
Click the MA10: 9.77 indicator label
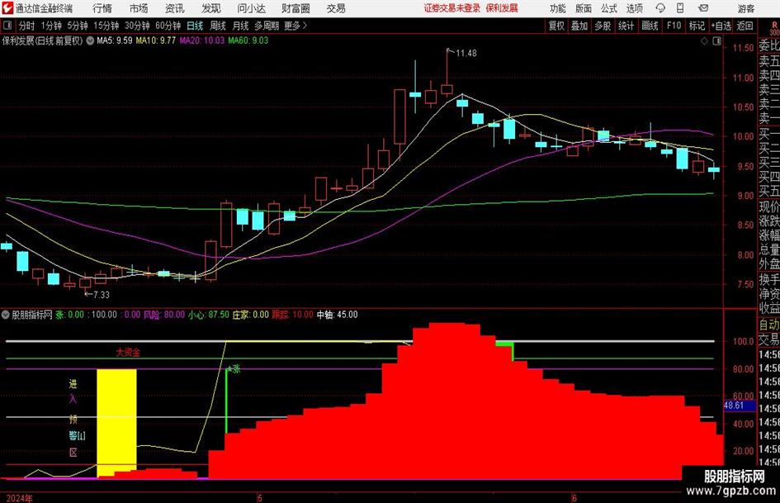pyautogui.click(x=156, y=40)
